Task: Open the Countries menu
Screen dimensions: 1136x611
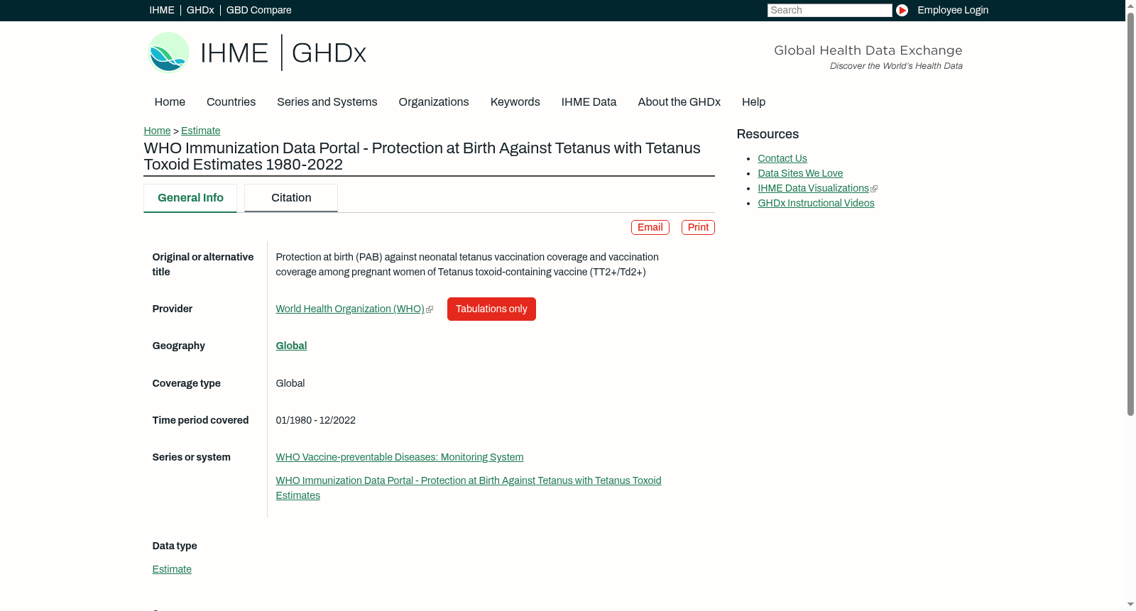Action: (231, 102)
